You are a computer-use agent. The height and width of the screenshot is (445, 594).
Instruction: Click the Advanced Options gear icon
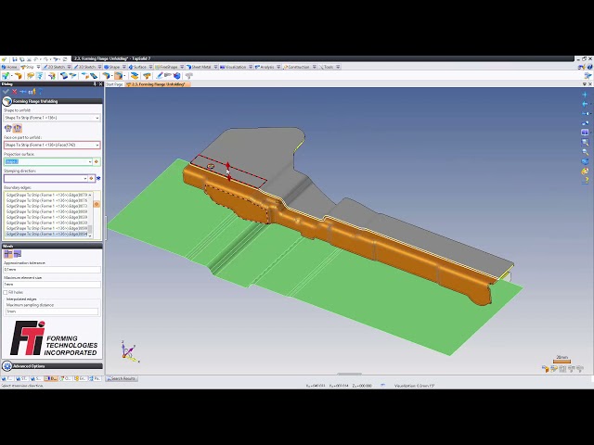pyautogui.click(x=7, y=365)
